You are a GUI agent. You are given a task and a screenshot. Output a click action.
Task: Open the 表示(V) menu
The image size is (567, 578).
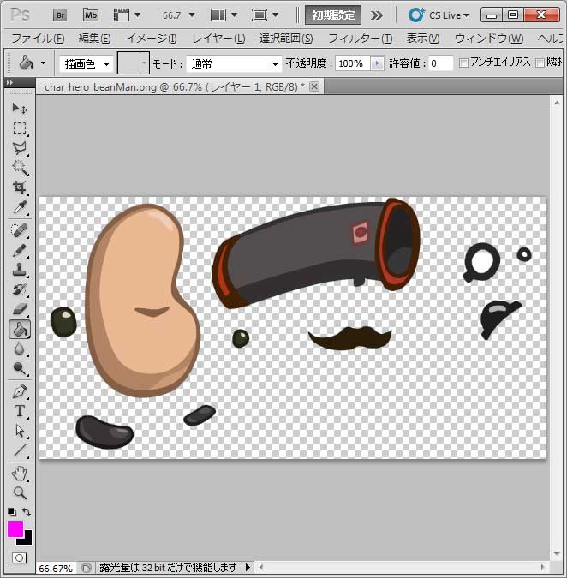(422, 39)
